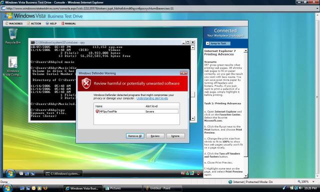Click the 10:26 PM clock
Image resolution: width=320 pixels, height=192 pixels.
point(310,188)
